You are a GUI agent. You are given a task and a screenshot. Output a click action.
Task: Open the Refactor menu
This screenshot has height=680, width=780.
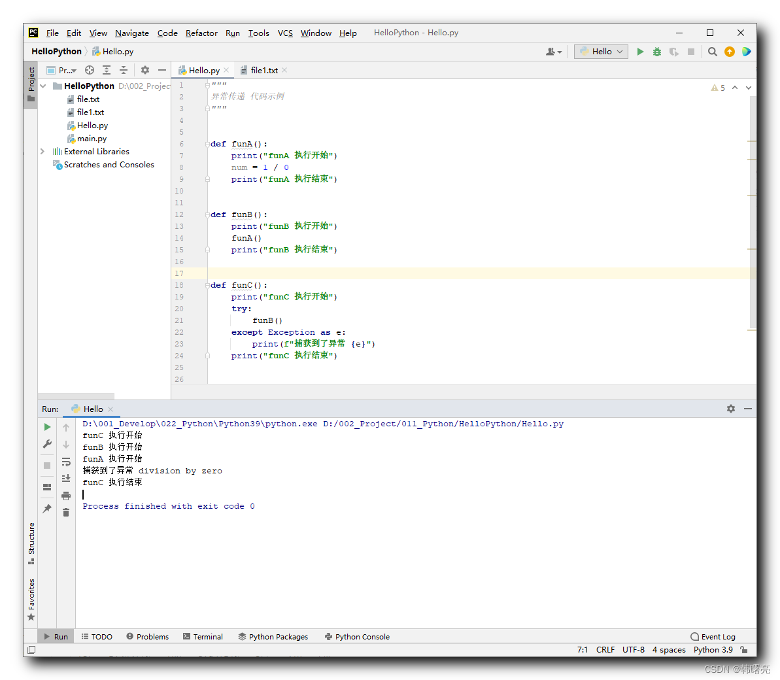(201, 33)
